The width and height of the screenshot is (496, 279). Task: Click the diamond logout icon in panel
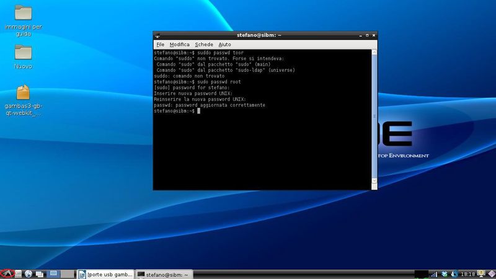[492, 274]
